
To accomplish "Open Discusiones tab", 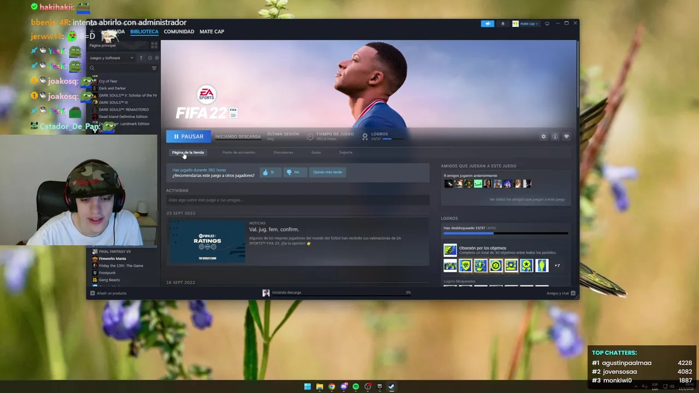I will pyautogui.click(x=283, y=152).
